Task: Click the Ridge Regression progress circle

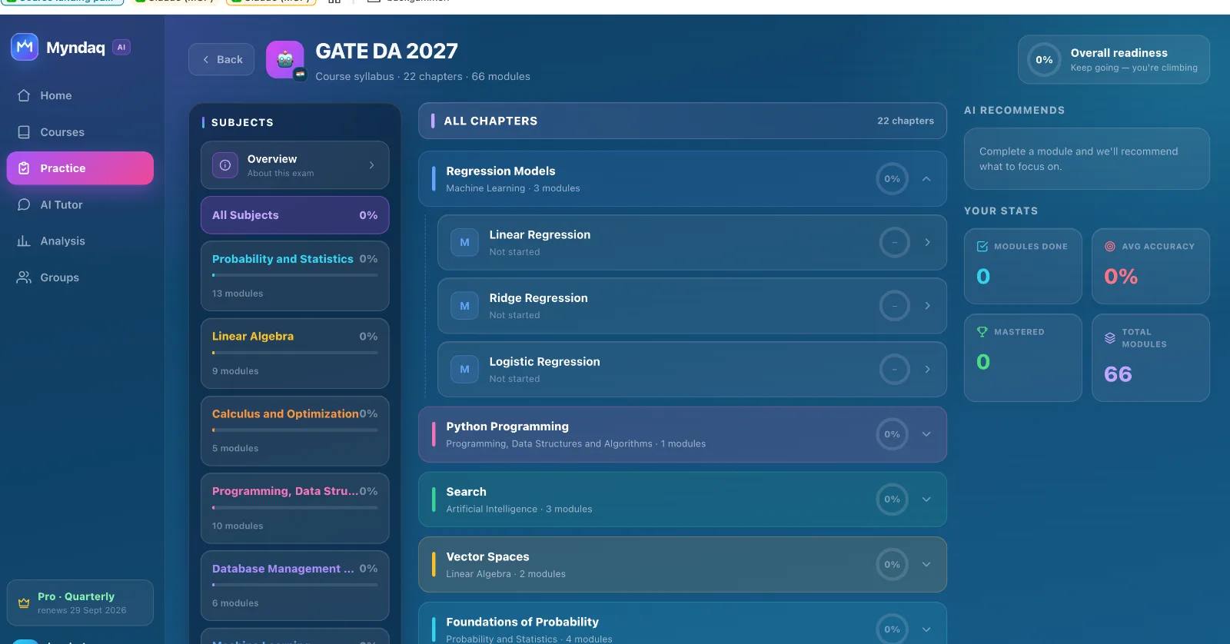Action: 895,306
